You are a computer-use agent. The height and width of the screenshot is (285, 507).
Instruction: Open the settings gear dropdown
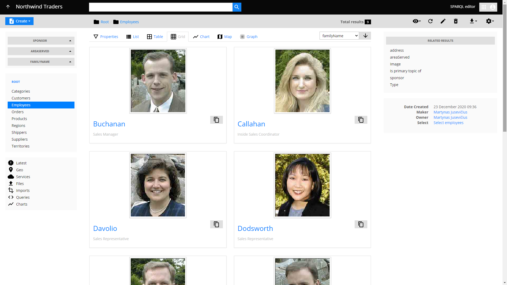click(490, 21)
